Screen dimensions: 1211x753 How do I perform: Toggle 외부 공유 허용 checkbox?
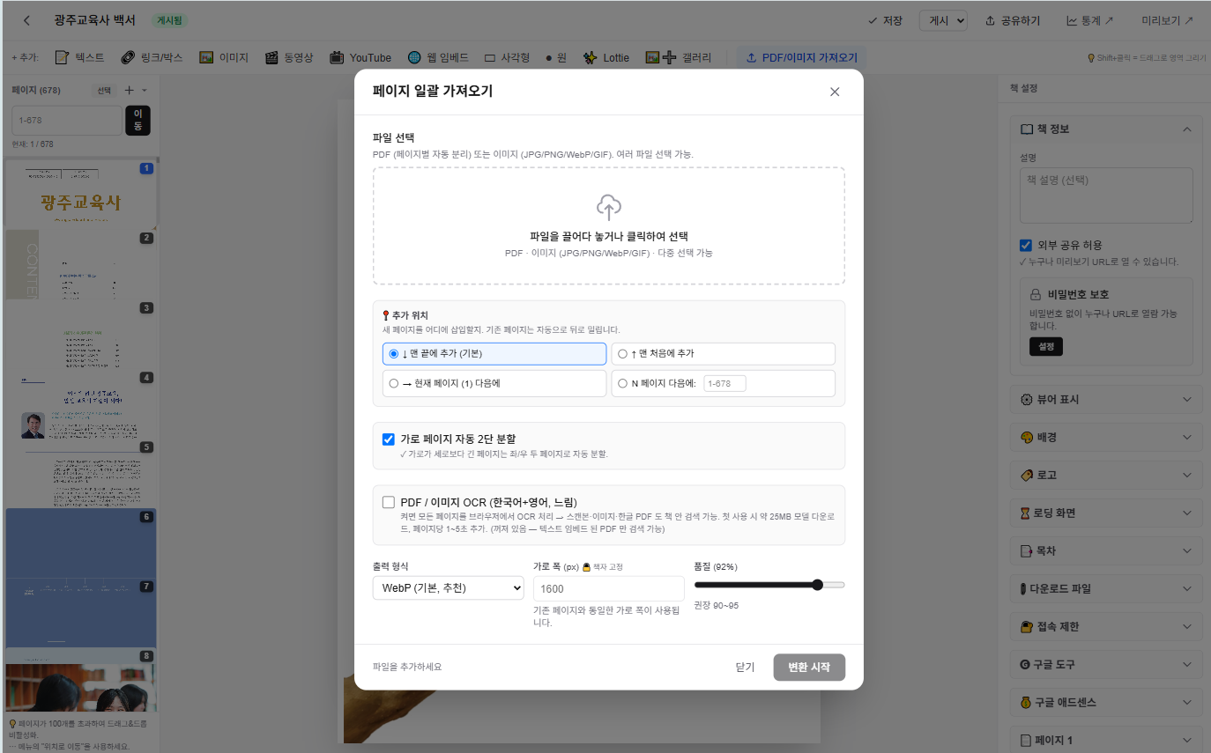coord(1026,245)
